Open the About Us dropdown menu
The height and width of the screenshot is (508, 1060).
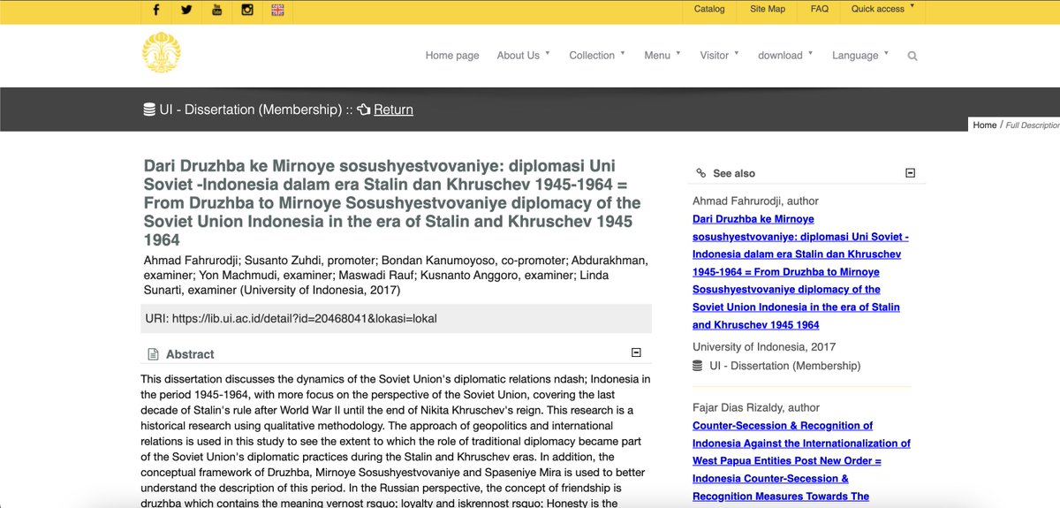click(523, 55)
